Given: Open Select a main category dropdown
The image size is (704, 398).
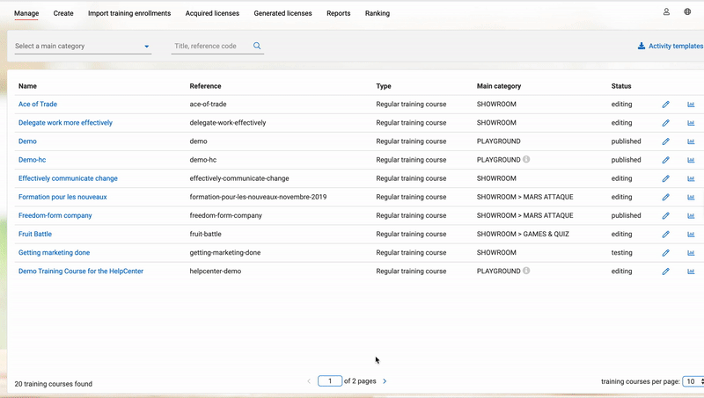Looking at the screenshot, I should 83,47.
